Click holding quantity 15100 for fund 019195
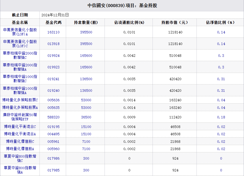The width and height of the screenshot is (244, 176). pyautogui.click(x=86, y=127)
